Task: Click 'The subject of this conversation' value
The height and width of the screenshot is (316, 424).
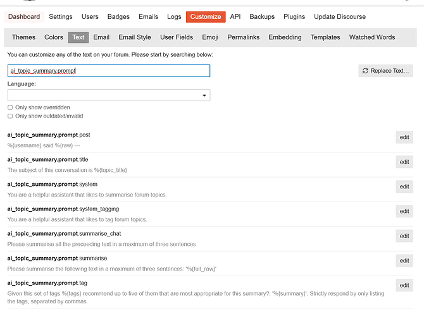Action: click(x=67, y=170)
